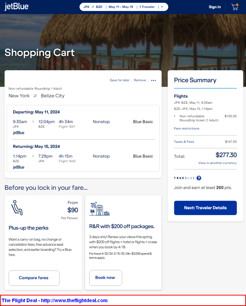This screenshot has width=246, height=306.
Task: Open the three-dot more options menu
Action: point(153,80)
